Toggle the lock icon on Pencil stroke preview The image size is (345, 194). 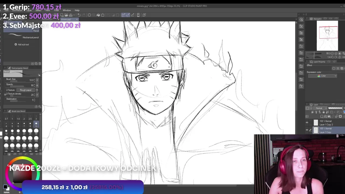coord(39,75)
